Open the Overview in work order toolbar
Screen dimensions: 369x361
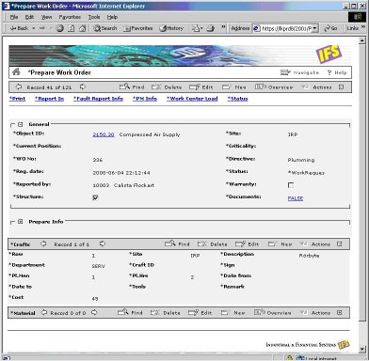click(274, 86)
